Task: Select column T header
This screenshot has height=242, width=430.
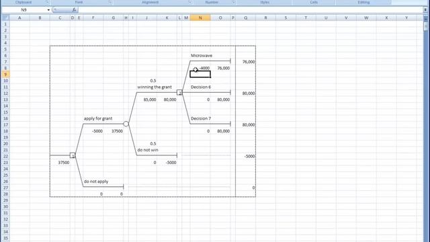Action: pos(306,18)
